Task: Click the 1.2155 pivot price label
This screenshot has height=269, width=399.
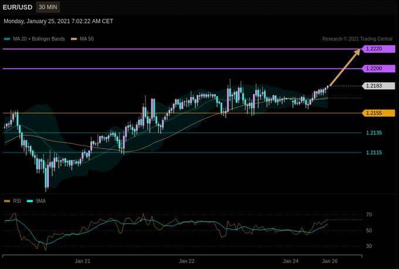Action: tap(378, 113)
